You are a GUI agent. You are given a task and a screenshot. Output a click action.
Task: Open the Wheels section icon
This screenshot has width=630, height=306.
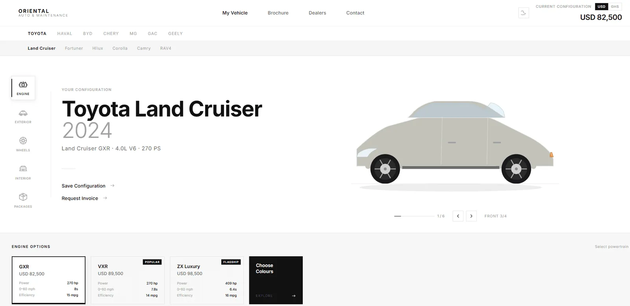tap(23, 144)
